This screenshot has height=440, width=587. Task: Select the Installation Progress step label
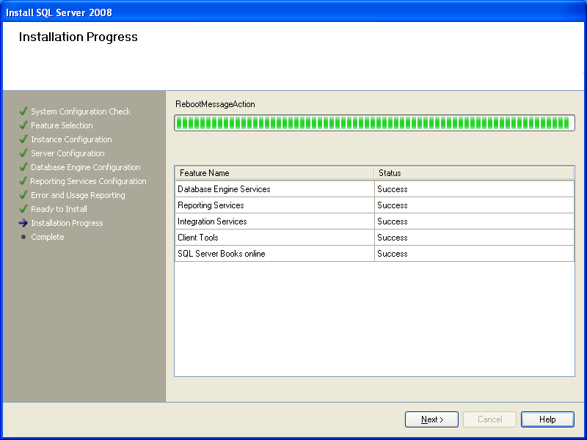pyautogui.click(x=67, y=223)
